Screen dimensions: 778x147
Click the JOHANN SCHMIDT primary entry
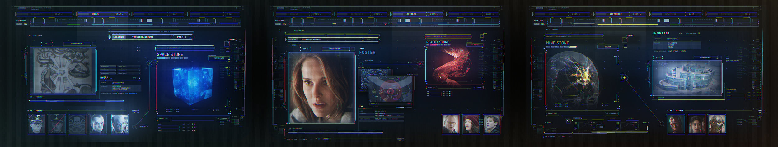pyautogui.click(x=119, y=83)
